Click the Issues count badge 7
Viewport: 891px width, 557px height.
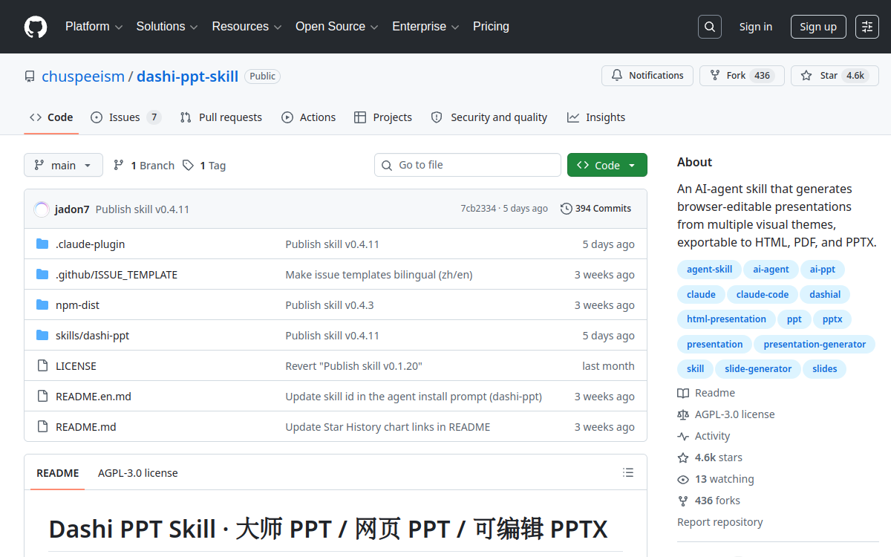pos(154,117)
